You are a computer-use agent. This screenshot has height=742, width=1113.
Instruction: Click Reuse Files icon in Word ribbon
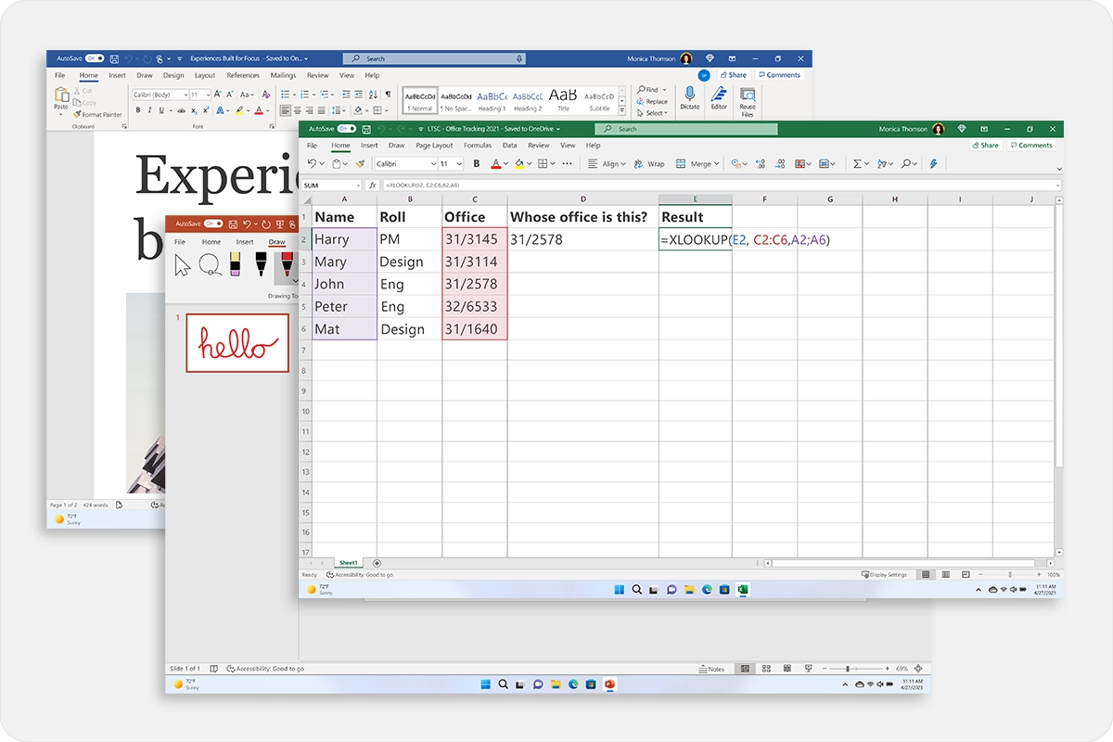click(x=748, y=94)
